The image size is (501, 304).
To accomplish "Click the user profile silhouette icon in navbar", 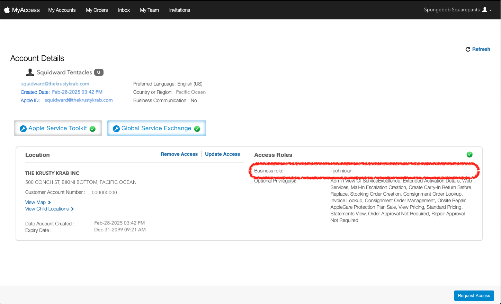I will (485, 10).
